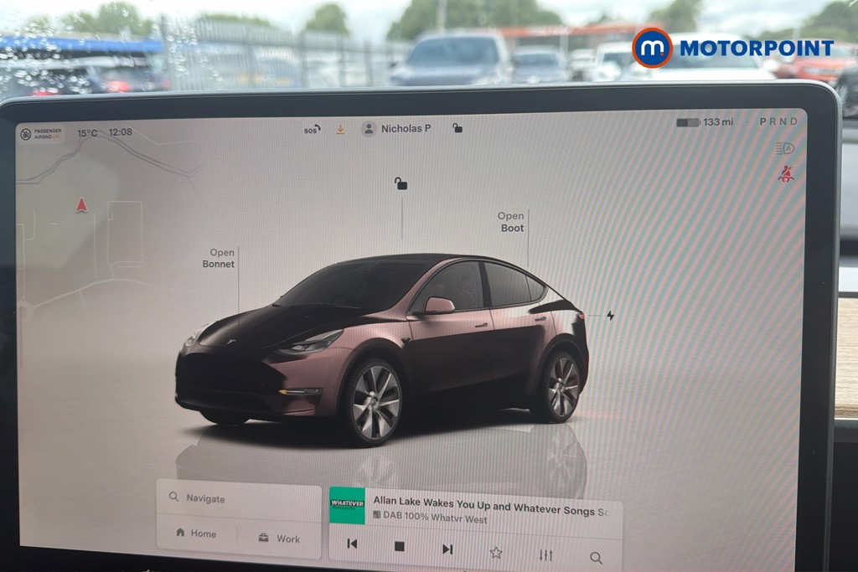
Task: Tap the DAB 100% Whatvr West station label
Action: pyautogui.click(x=430, y=517)
